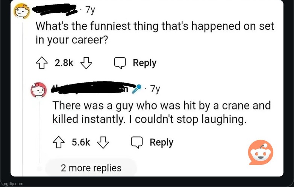Click the microphone flair icon beside the reply username
This screenshot has width=294, height=187.
click(136, 89)
